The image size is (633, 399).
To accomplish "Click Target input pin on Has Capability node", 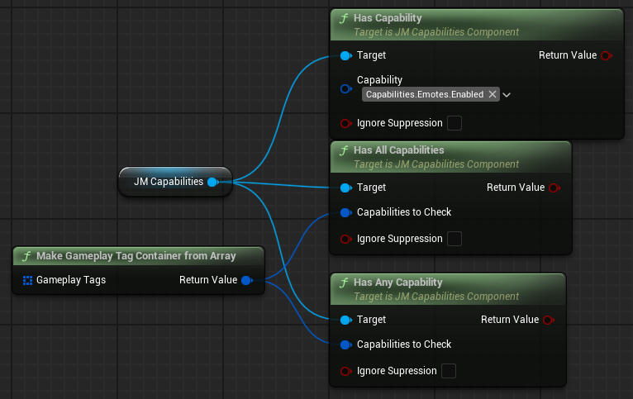I will click(x=345, y=55).
